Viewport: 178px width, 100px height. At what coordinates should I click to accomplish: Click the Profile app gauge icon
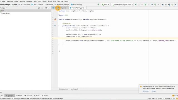pos(152,4)
